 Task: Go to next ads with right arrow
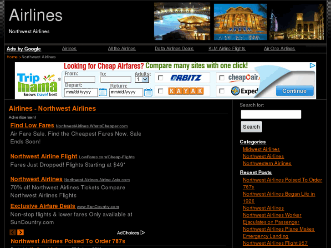20,233
